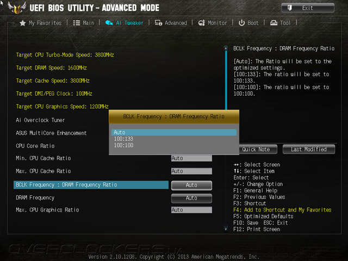Open Last Modified list
Screen dimensions: 348x261
309,150
